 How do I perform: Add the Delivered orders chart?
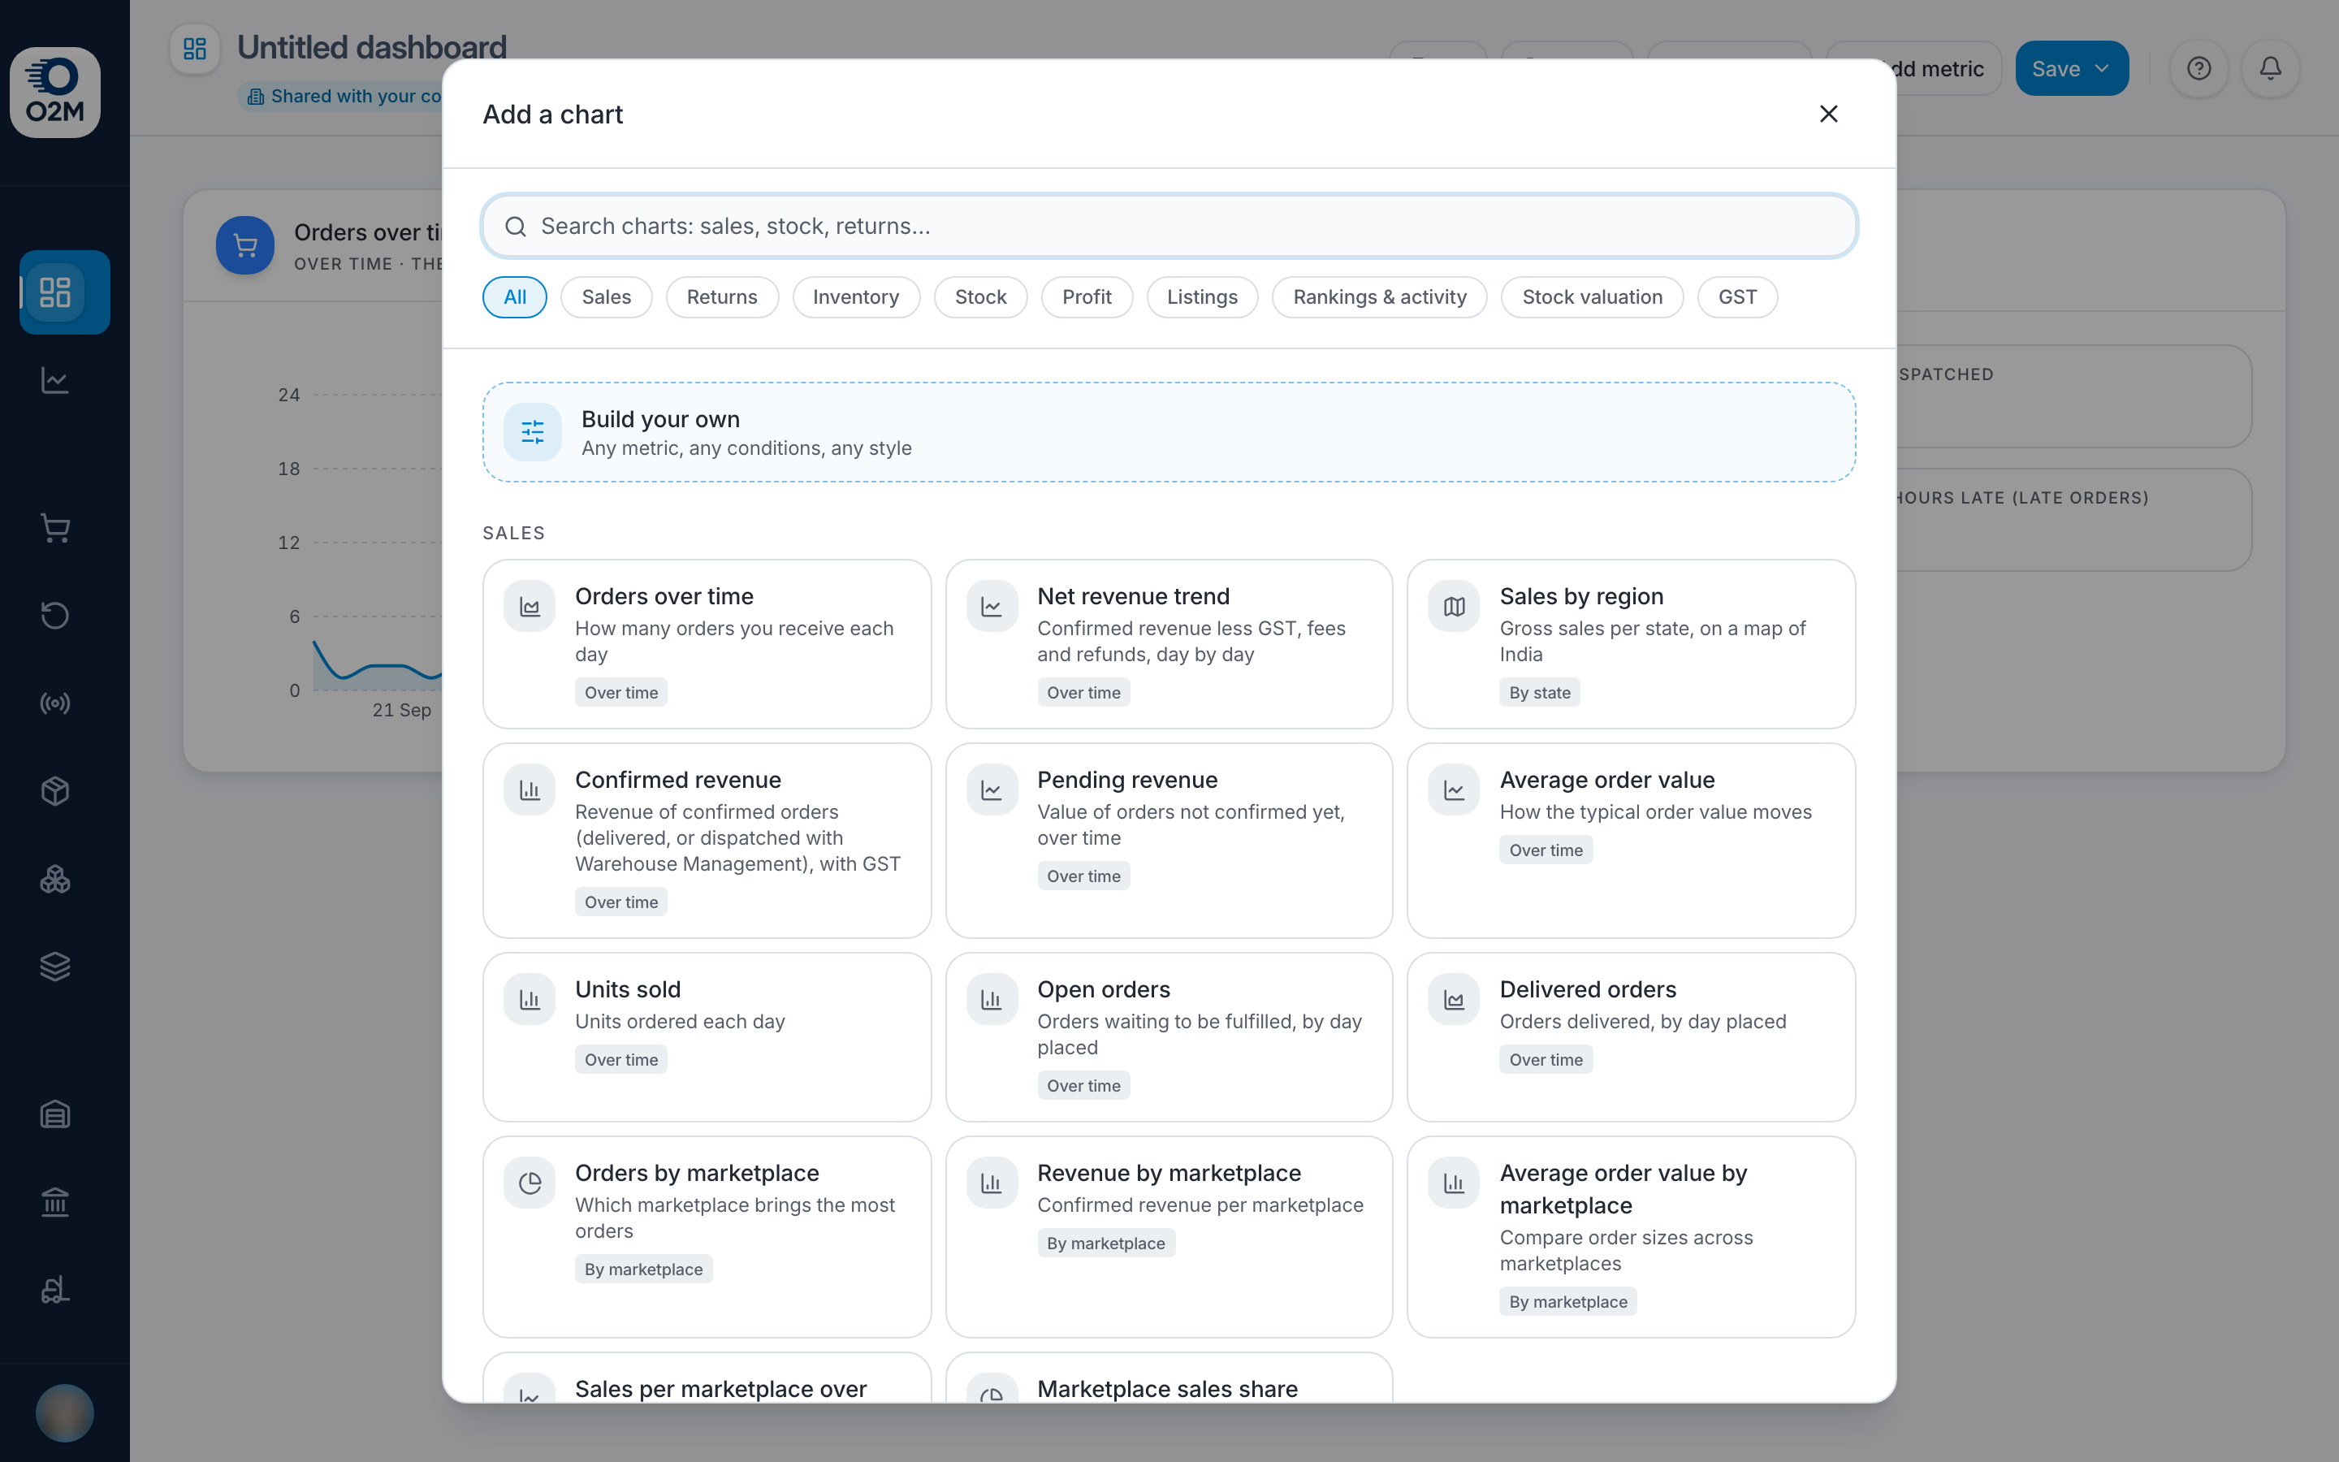point(1632,1037)
